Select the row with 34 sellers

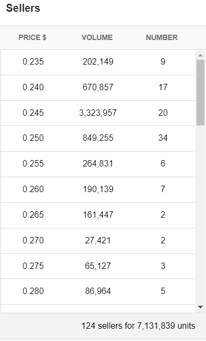coord(98,138)
